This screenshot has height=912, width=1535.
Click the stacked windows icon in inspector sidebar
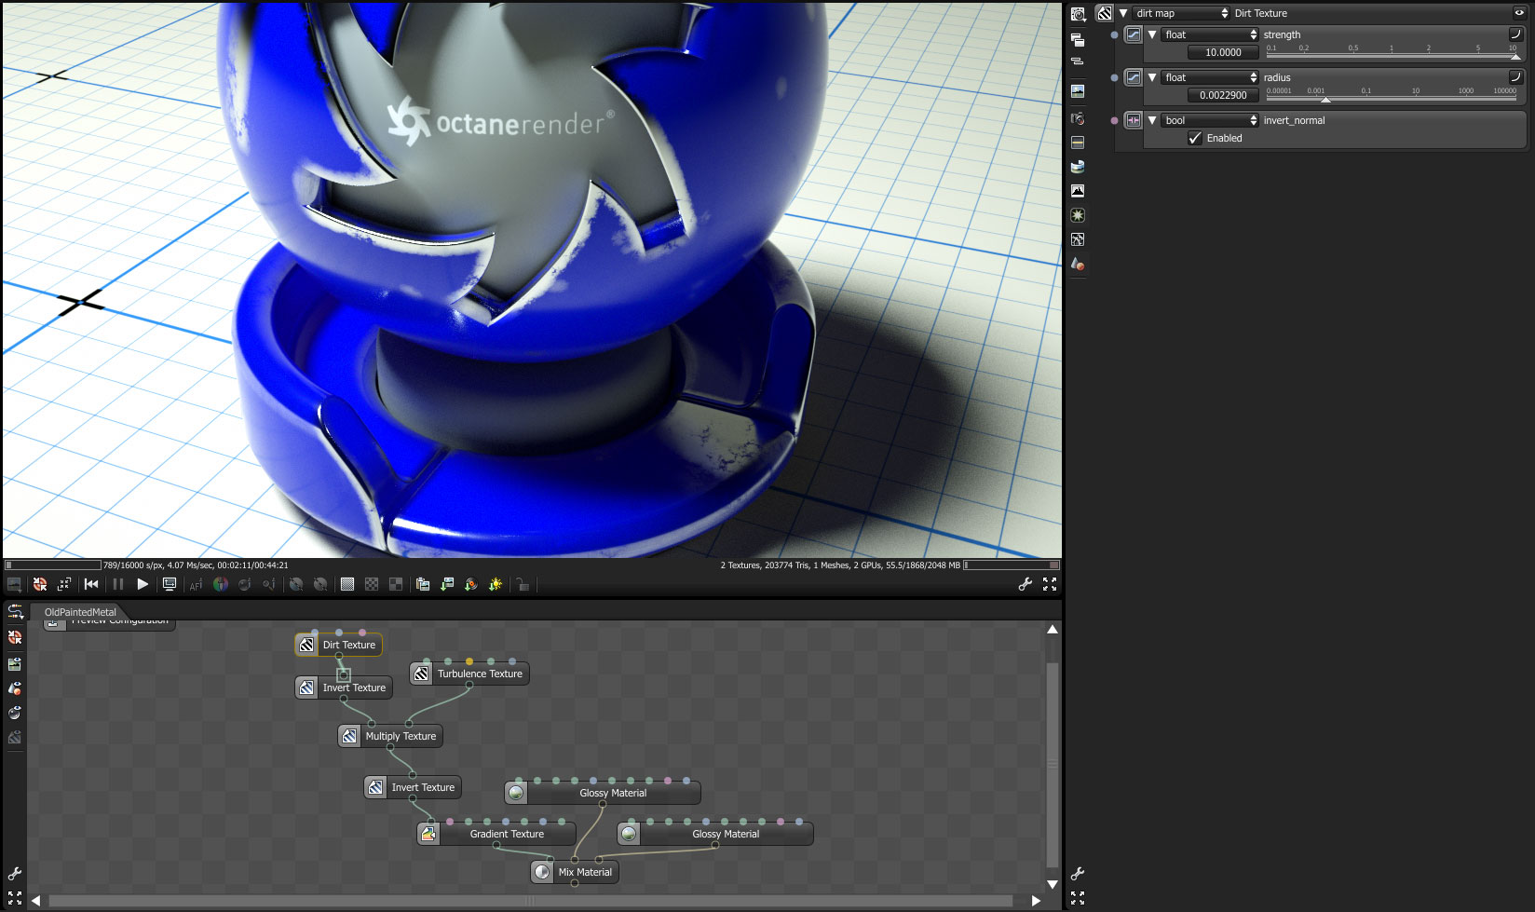tap(1078, 40)
